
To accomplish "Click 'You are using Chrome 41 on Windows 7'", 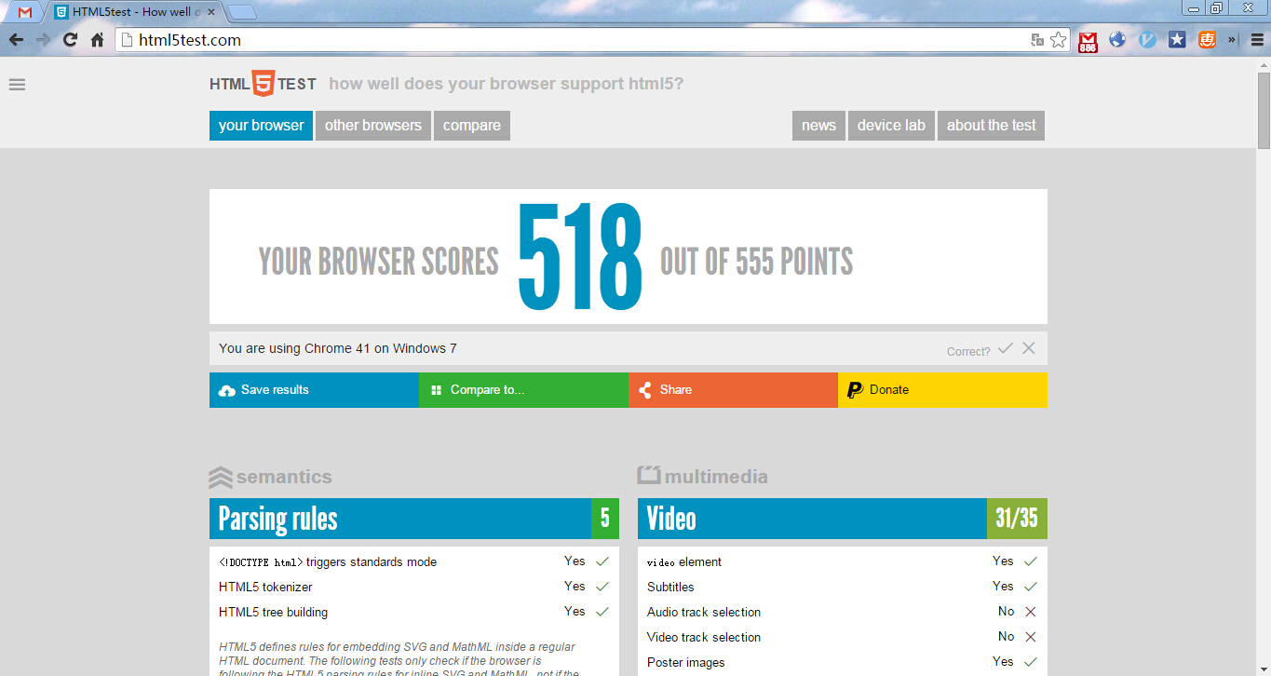I will [338, 348].
